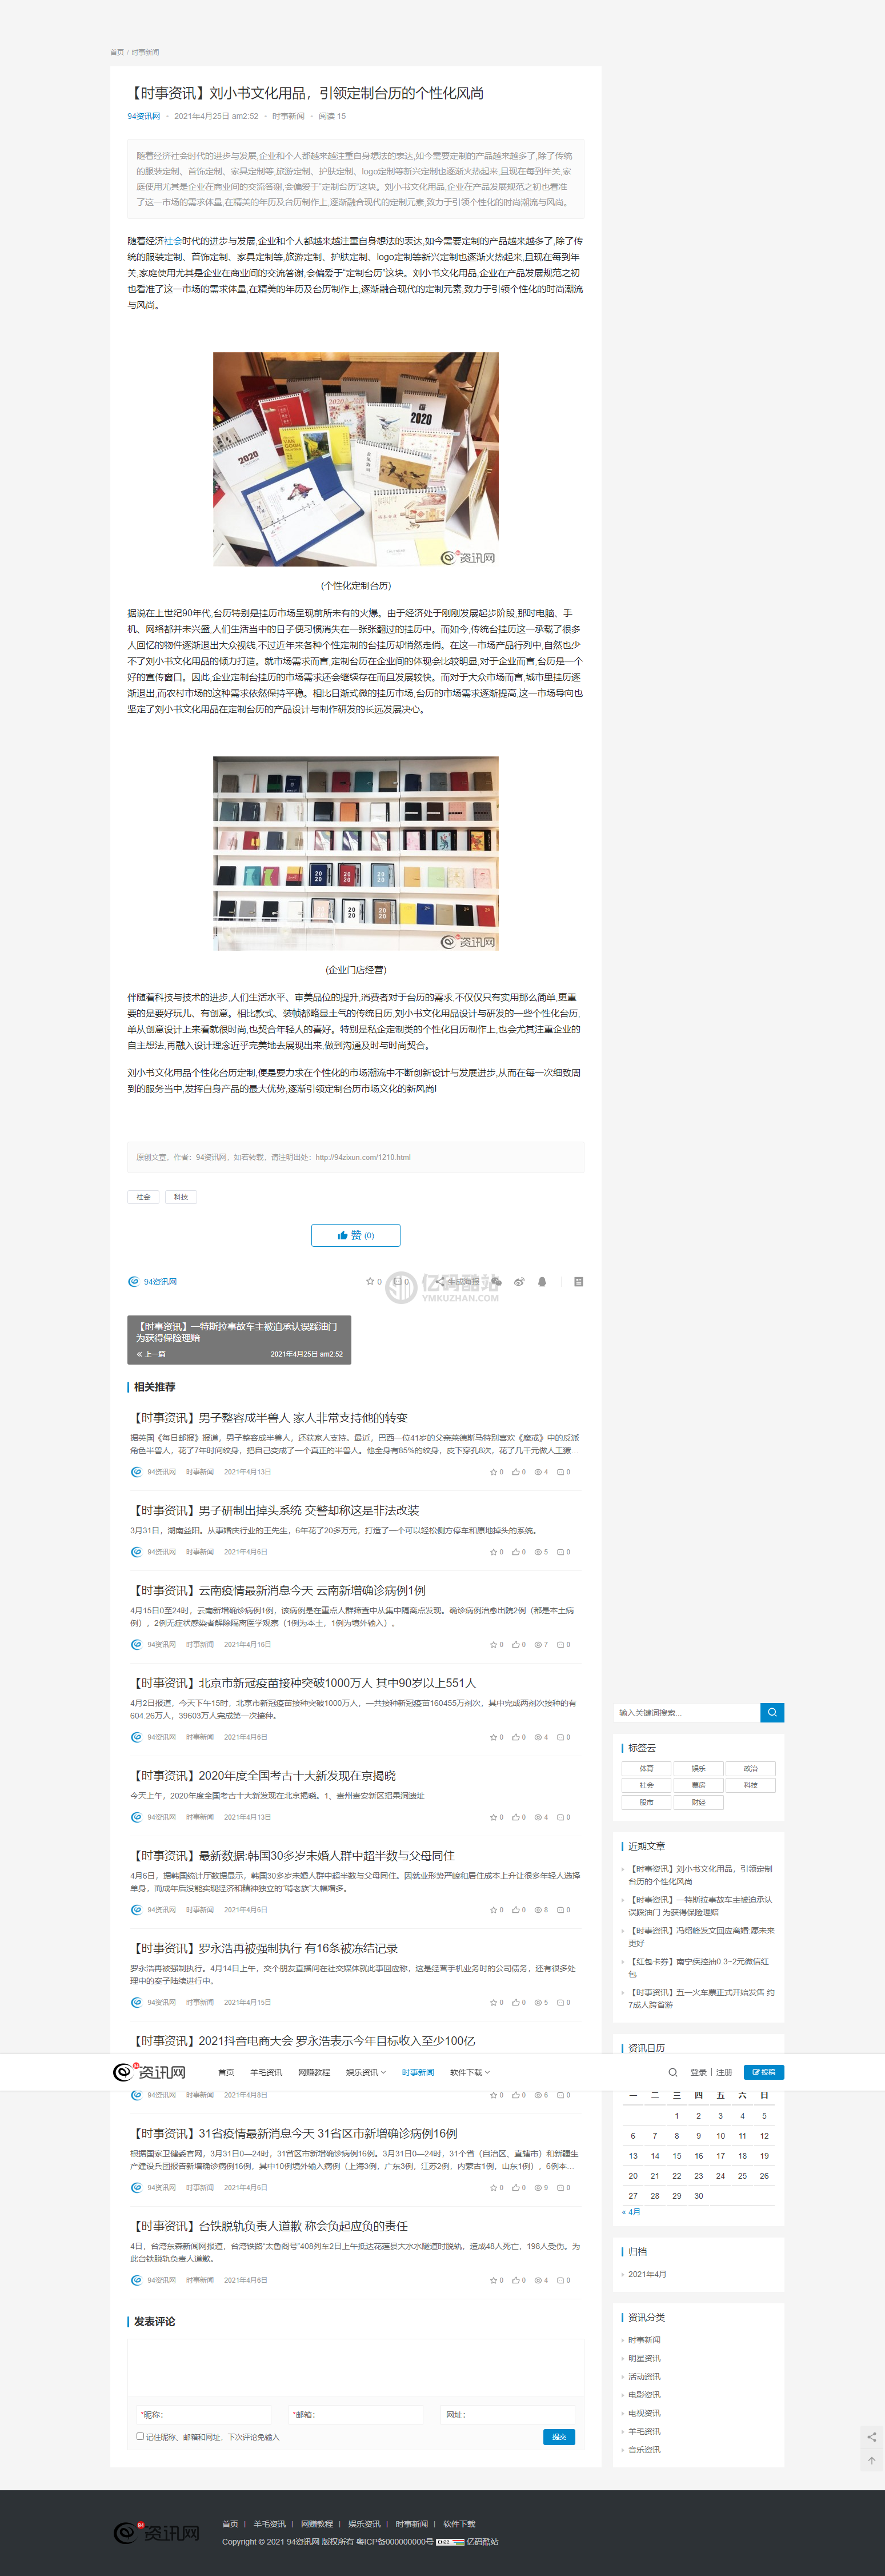
Task: Select 娱乐 tag in tag cloud
Action: [698, 1769]
